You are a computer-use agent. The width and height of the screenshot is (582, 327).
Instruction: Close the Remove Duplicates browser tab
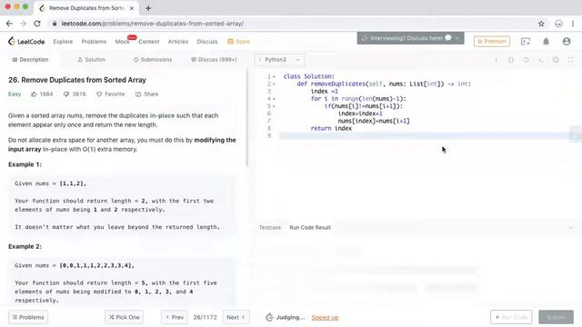[x=132, y=8]
